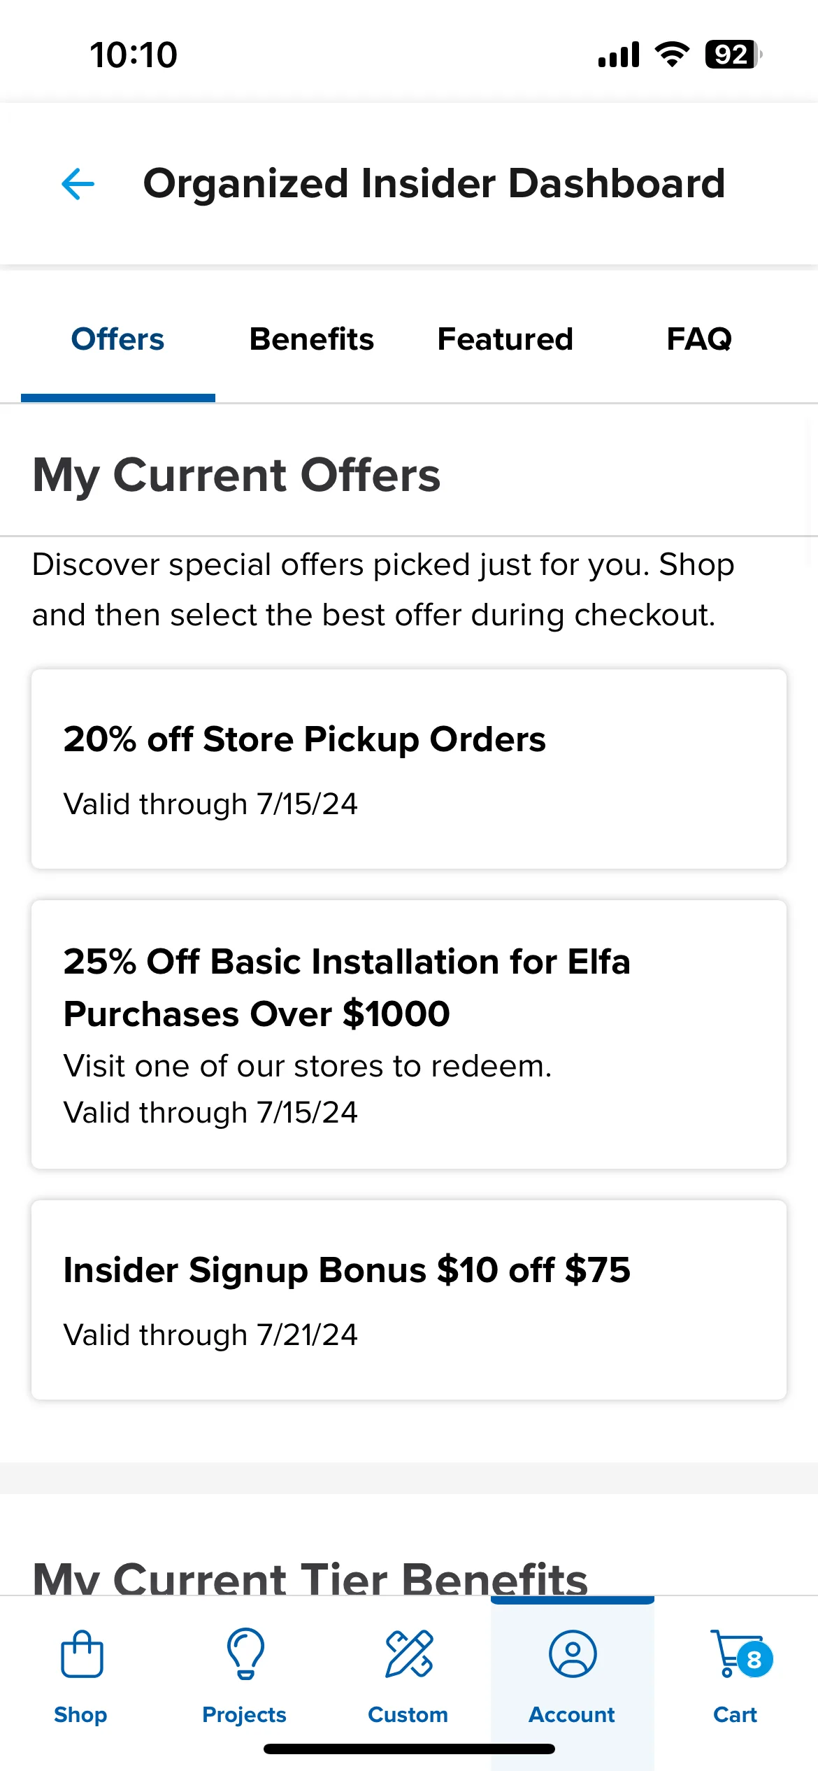Image resolution: width=818 pixels, height=1771 pixels.
Task: Tap the My Current Tier Benefits heading
Action: 310,1578
